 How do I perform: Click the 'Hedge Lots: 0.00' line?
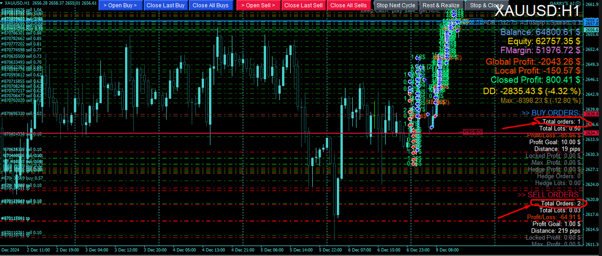(x=558, y=183)
